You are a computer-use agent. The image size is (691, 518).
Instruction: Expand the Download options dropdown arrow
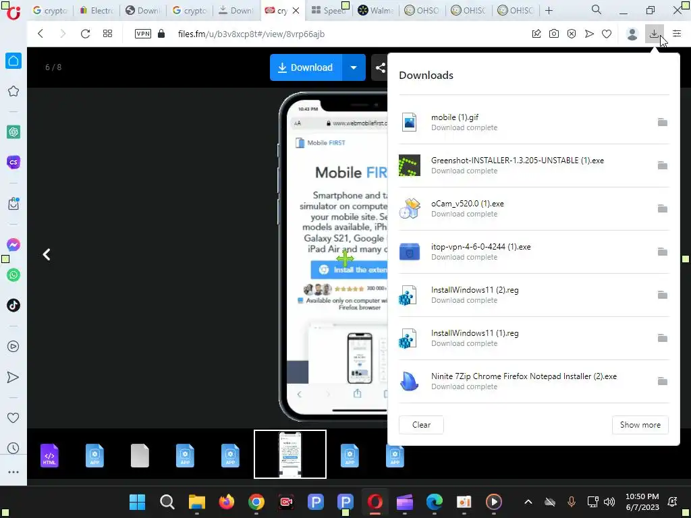pos(354,67)
